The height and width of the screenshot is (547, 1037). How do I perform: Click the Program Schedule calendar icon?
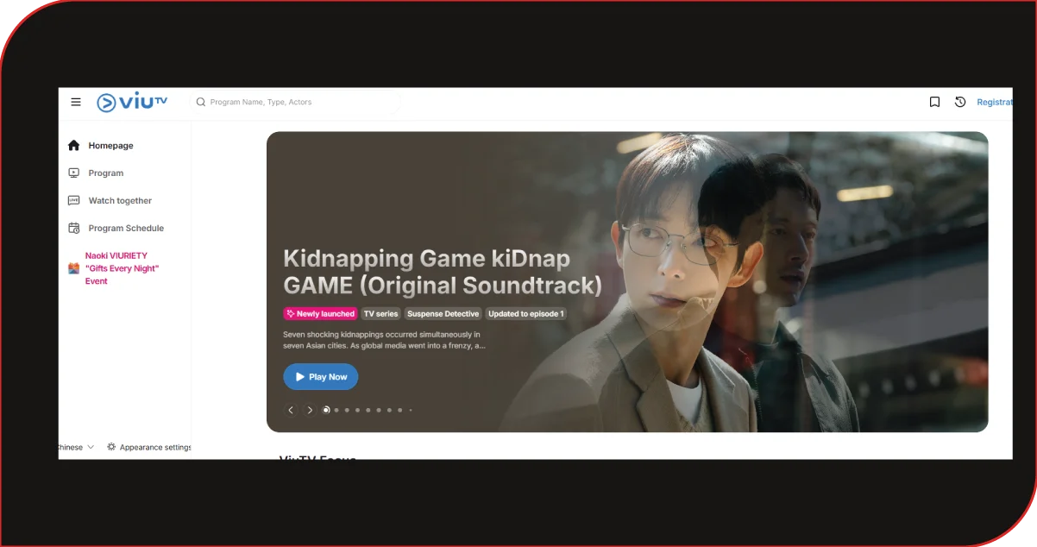[x=73, y=229]
